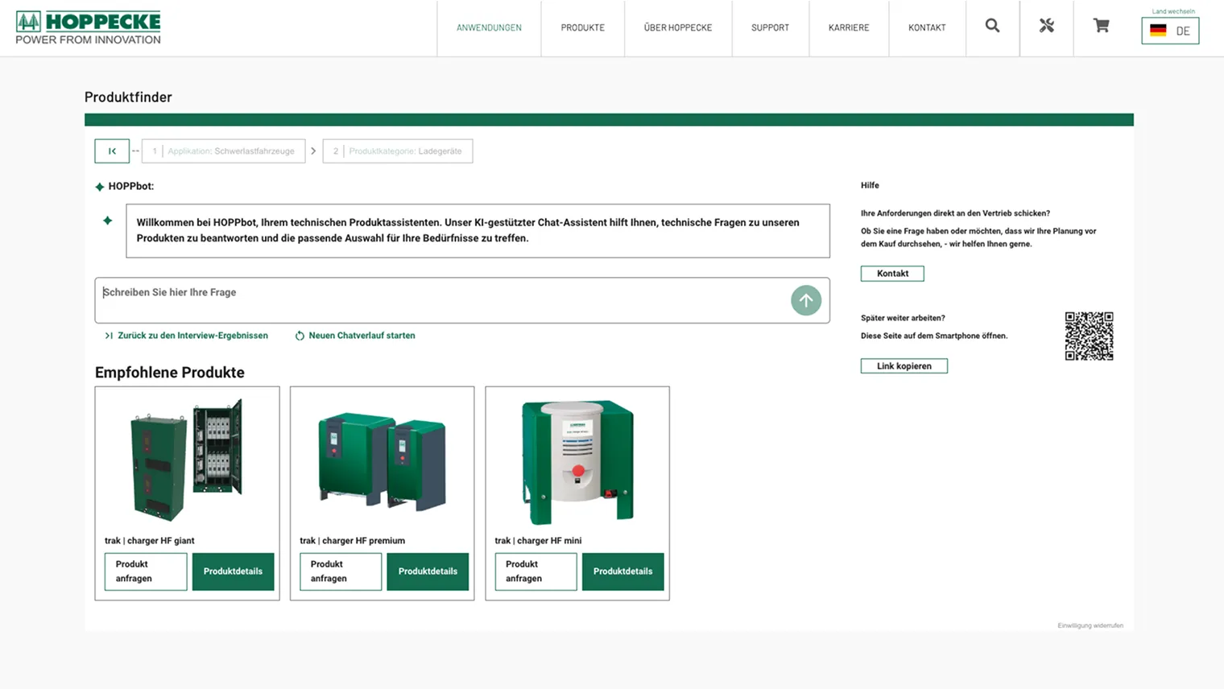Screen dimensions: 1224x689
Task: Select breadcrumb step Applikation: Schwerlastfahrzeuge
Action: (223, 151)
